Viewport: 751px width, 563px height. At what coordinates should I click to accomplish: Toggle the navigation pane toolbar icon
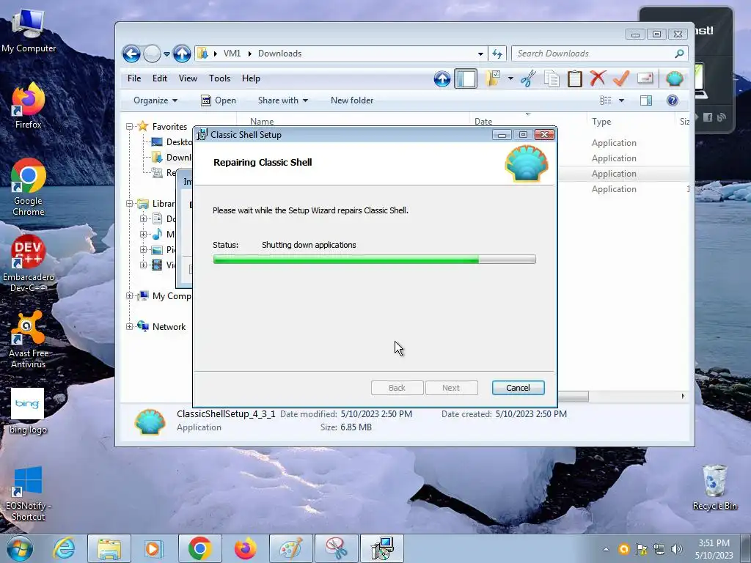point(466,78)
